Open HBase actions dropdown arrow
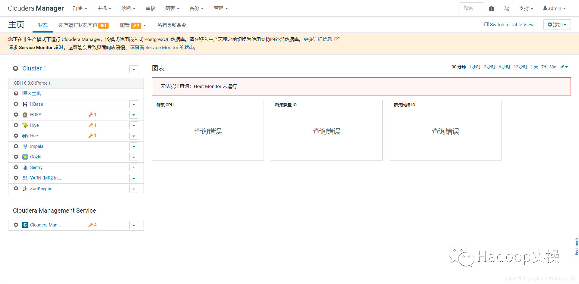579x284 pixels. coord(134,104)
